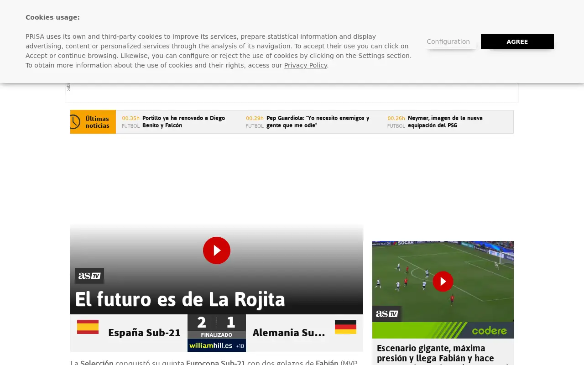Viewport: 584px width, 365px height.
Task: Click FUTBOL tag under 00.26h
Action: tap(396, 126)
